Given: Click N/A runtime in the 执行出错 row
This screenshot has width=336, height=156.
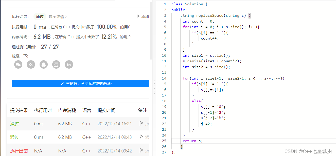Looking at the screenshot, I should (x=38, y=151).
